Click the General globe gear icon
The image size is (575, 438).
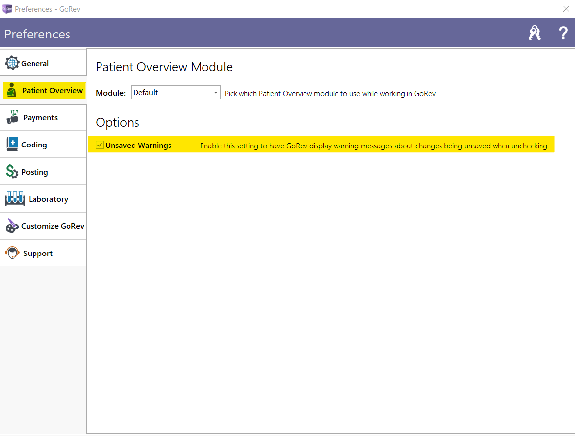click(x=12, y=63)
